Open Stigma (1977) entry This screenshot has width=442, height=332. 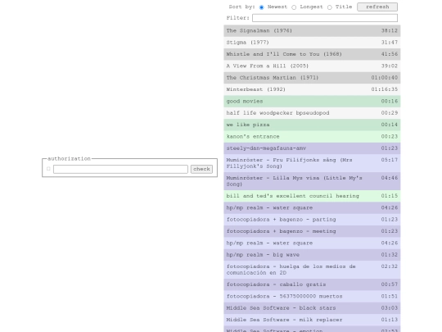tap(312, 43)
